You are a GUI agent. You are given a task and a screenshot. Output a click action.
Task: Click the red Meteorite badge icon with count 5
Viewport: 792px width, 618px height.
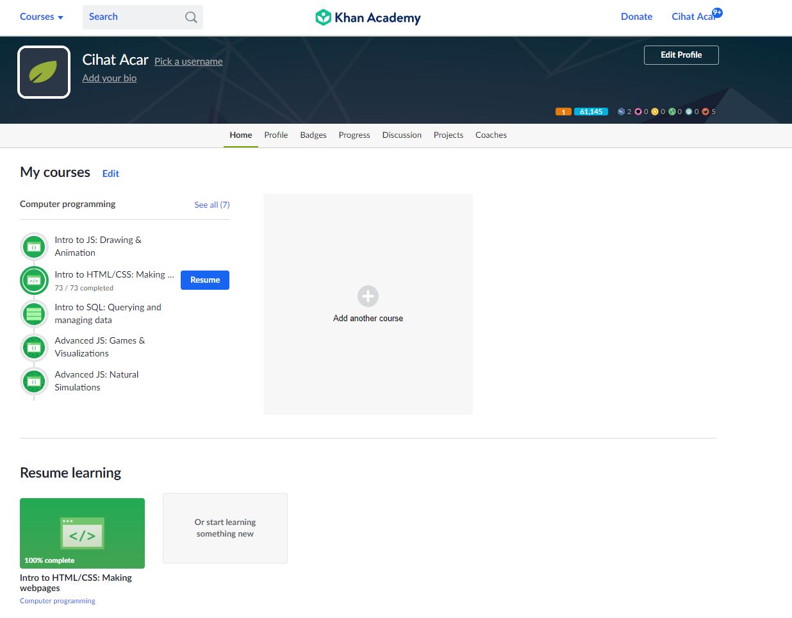point(705,112)
